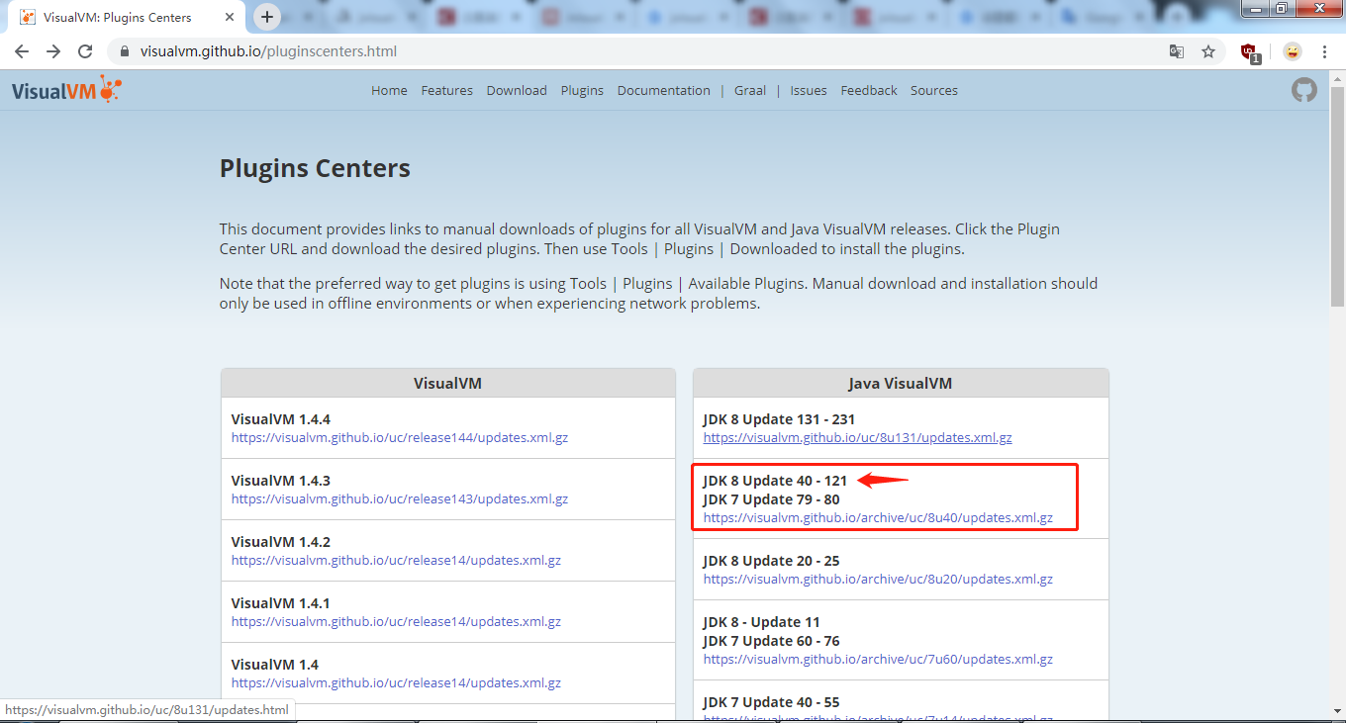
Task: Click JDK 8 - Update 11 text
Action: [x=762, y=622]
